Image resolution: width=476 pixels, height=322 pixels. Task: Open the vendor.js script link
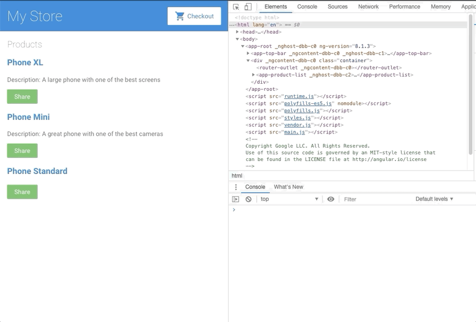[297, 125]
